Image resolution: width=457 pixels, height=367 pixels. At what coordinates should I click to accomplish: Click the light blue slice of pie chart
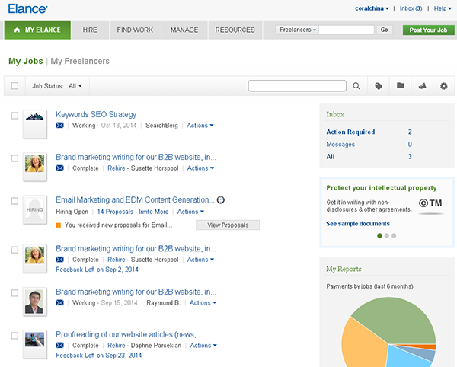tap(405, 359)
